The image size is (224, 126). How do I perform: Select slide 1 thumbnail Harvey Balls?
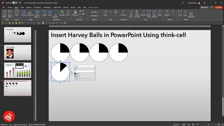[17, 35]
